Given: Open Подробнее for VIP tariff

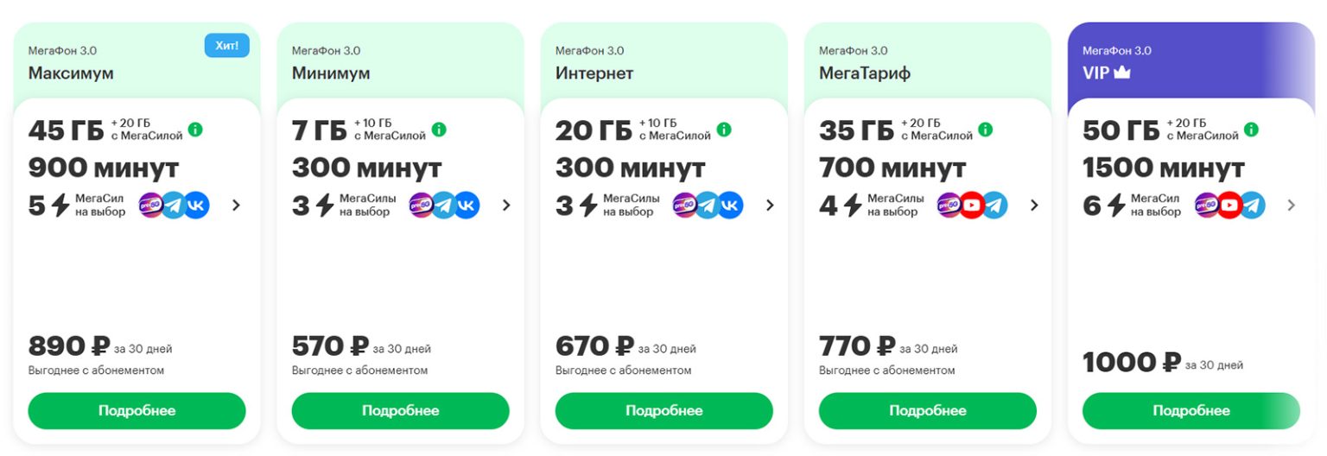Looking at the screenshot, I should point(1191,411).
